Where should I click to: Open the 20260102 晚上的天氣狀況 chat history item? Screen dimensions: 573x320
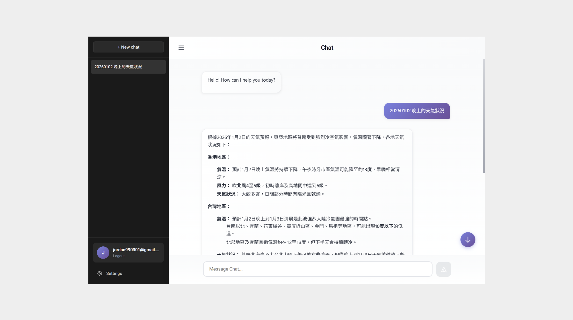pyautogui.click(x=128, y=67)
